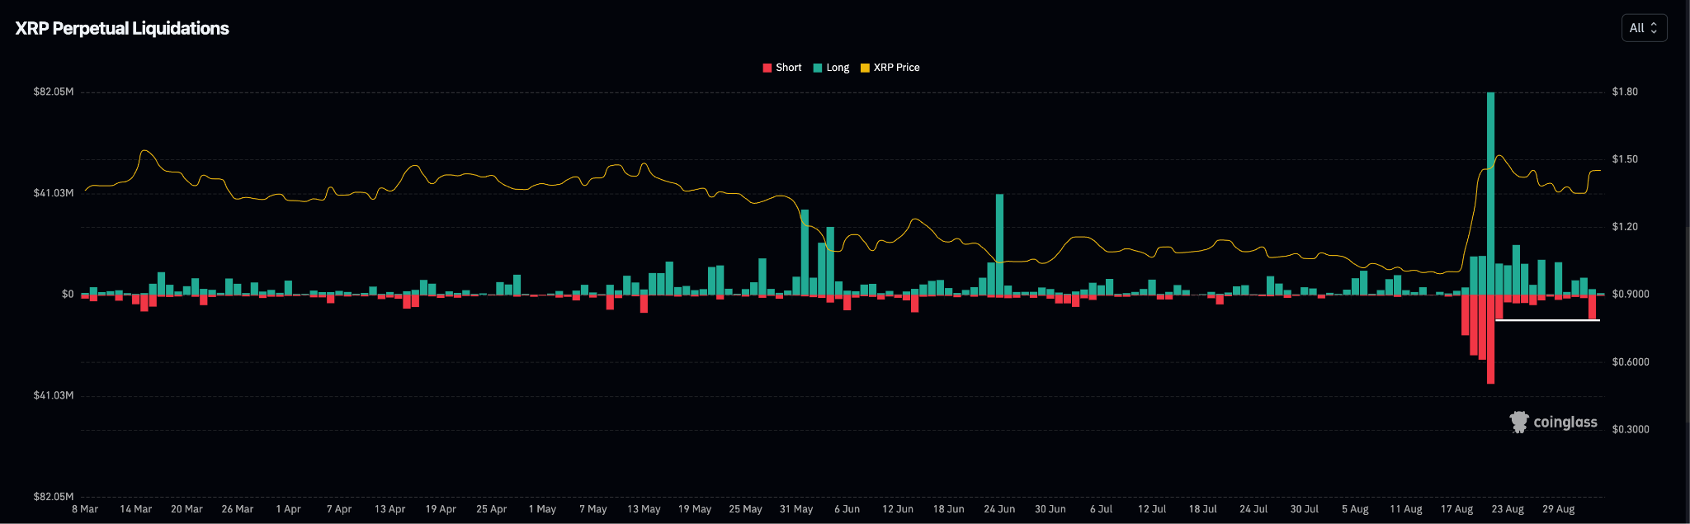Click the yellow XRP Price legend swatch
Screen dimensions: 1690x524
[x=865, y=68]
